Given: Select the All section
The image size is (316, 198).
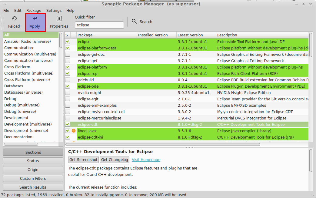Looking at the screenshot, I should (31, 35).
